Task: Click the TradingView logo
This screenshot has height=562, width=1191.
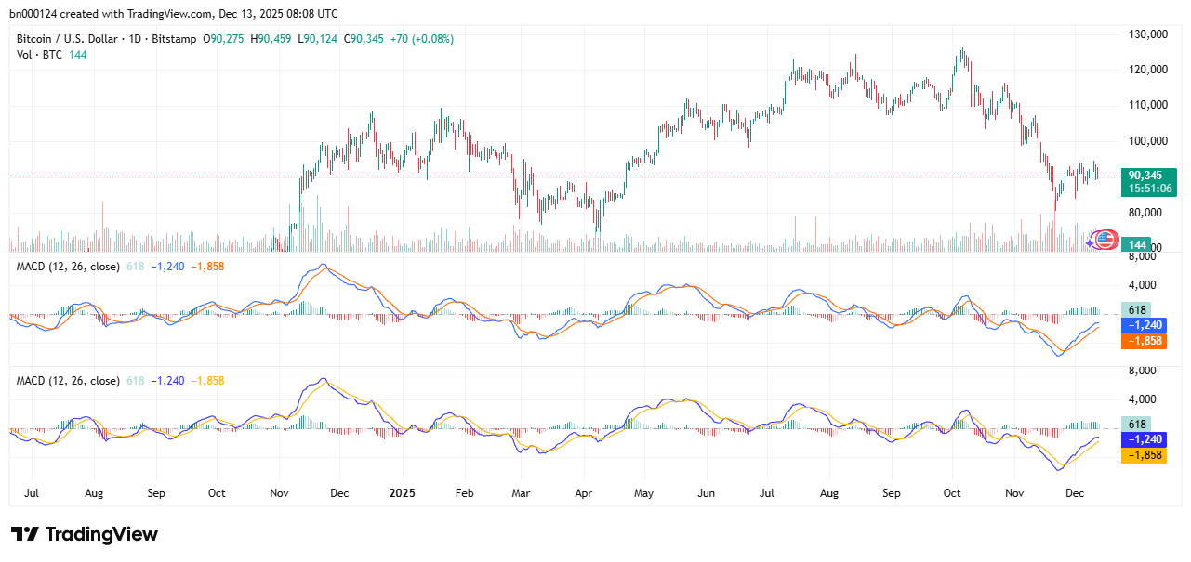Action: (x=84, y=534)
